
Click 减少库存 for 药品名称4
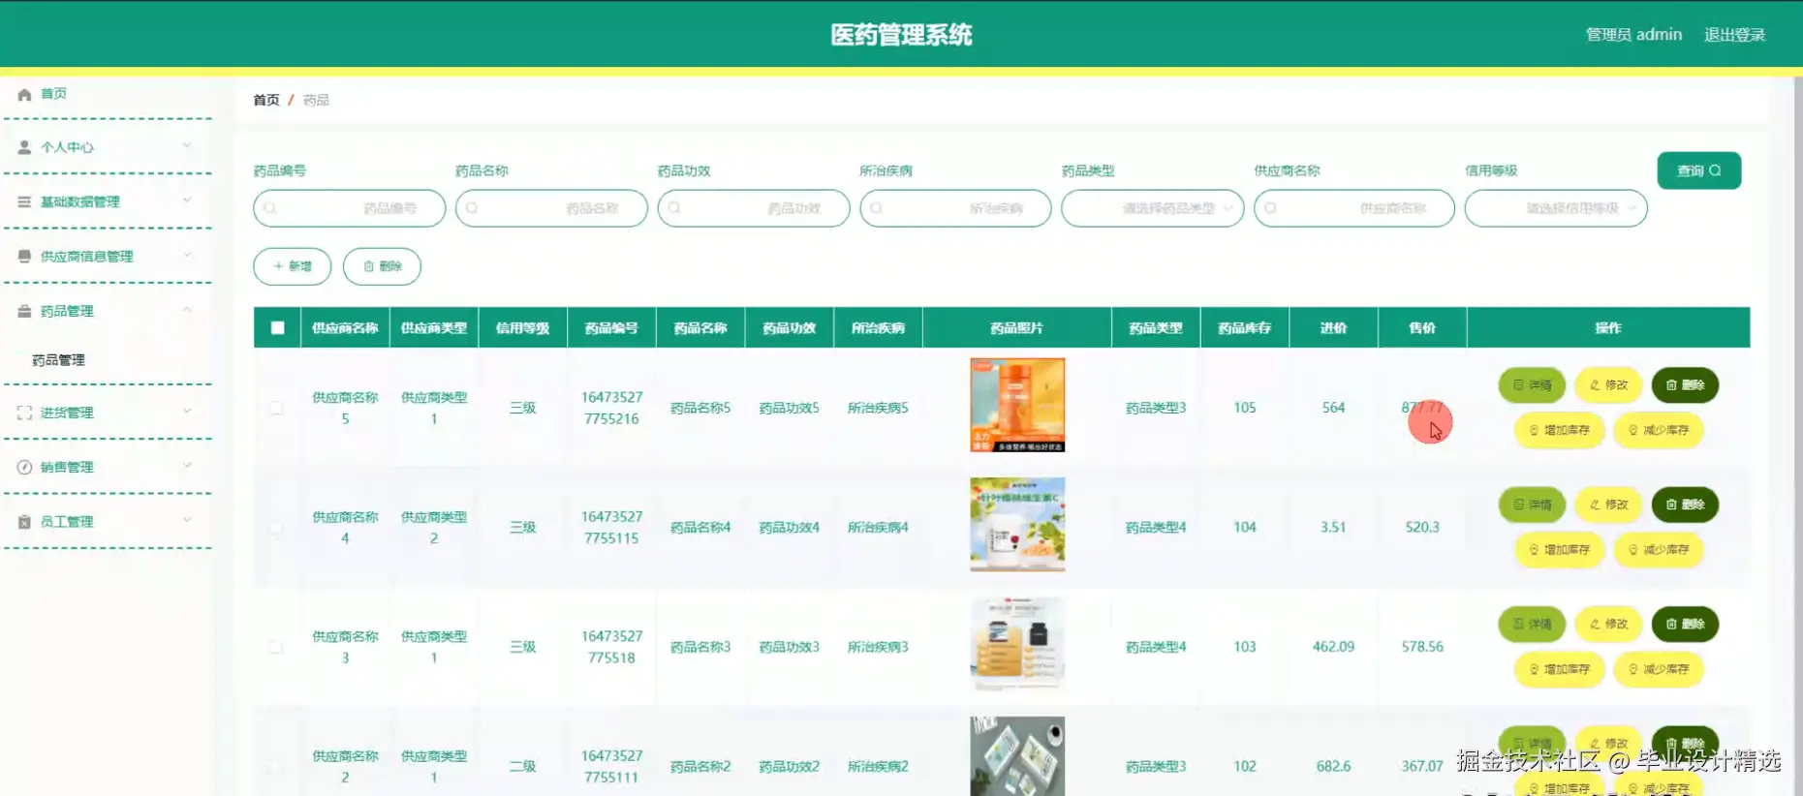pos(1658,550)
